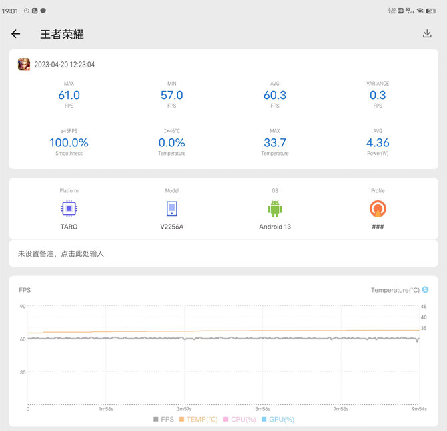
Task: Tap the orange temperature line in chart
Action: click(x=223, y=331)
